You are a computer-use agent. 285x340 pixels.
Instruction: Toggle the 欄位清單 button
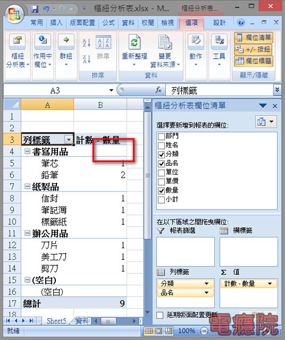(254, 38)
